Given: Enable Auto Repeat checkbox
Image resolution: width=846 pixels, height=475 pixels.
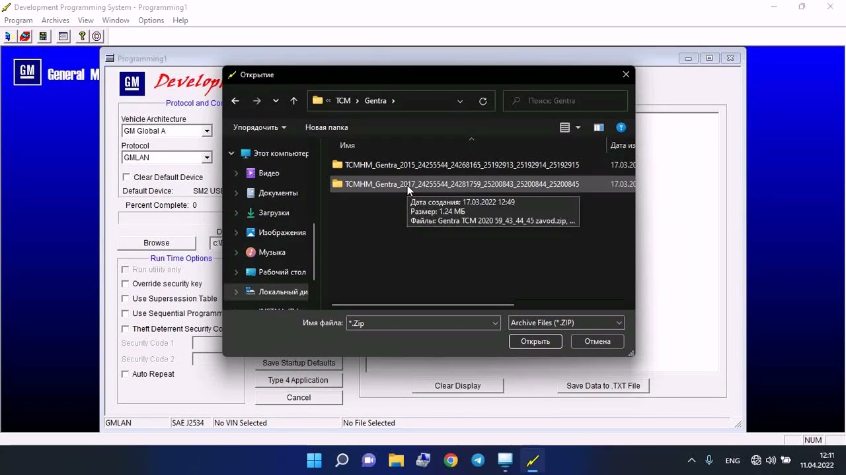Looking at the screenshot, I should click(125, 374).
